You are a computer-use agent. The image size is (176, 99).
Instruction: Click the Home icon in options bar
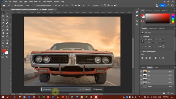point(4,5)
